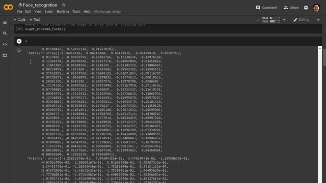Click the All changes saved link
Screen dimensions: 326x183
coord(107,11)
